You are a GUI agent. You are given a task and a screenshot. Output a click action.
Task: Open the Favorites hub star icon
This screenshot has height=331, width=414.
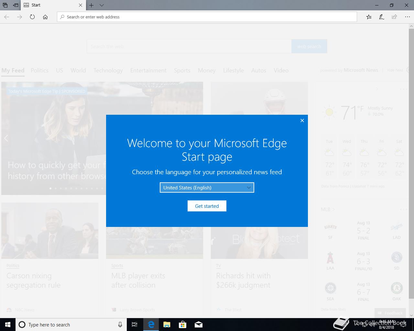(369, 17)
